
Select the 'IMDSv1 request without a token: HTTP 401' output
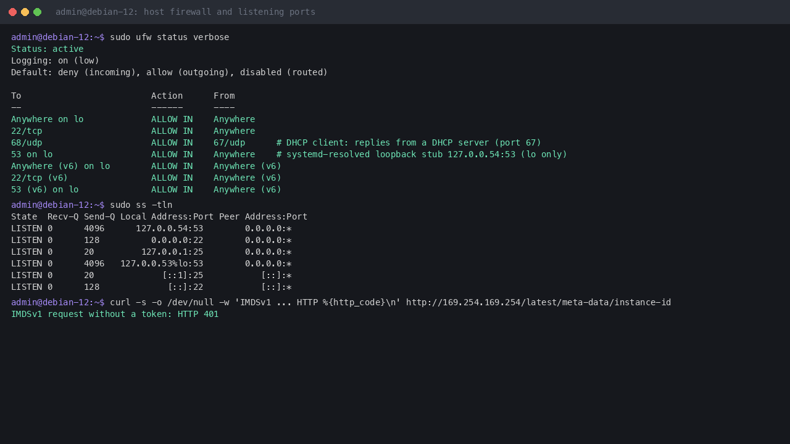tap(115, 314)
